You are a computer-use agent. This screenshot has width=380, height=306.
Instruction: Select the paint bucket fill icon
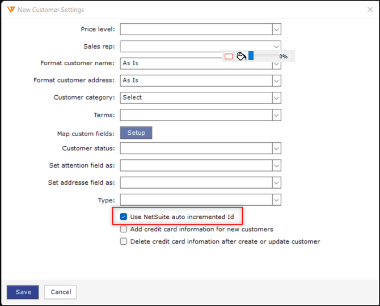point(241,56)
